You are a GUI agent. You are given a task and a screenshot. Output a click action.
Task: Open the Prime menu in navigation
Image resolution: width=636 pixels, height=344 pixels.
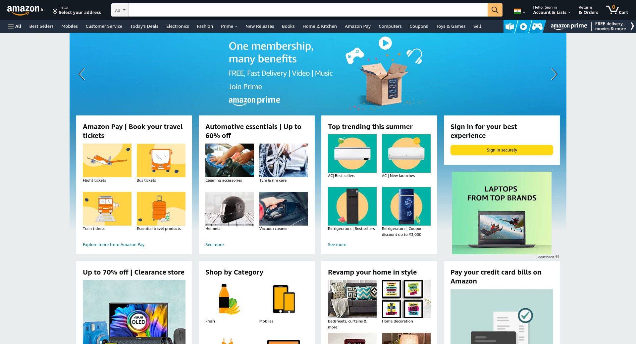[x=229, y=26]
